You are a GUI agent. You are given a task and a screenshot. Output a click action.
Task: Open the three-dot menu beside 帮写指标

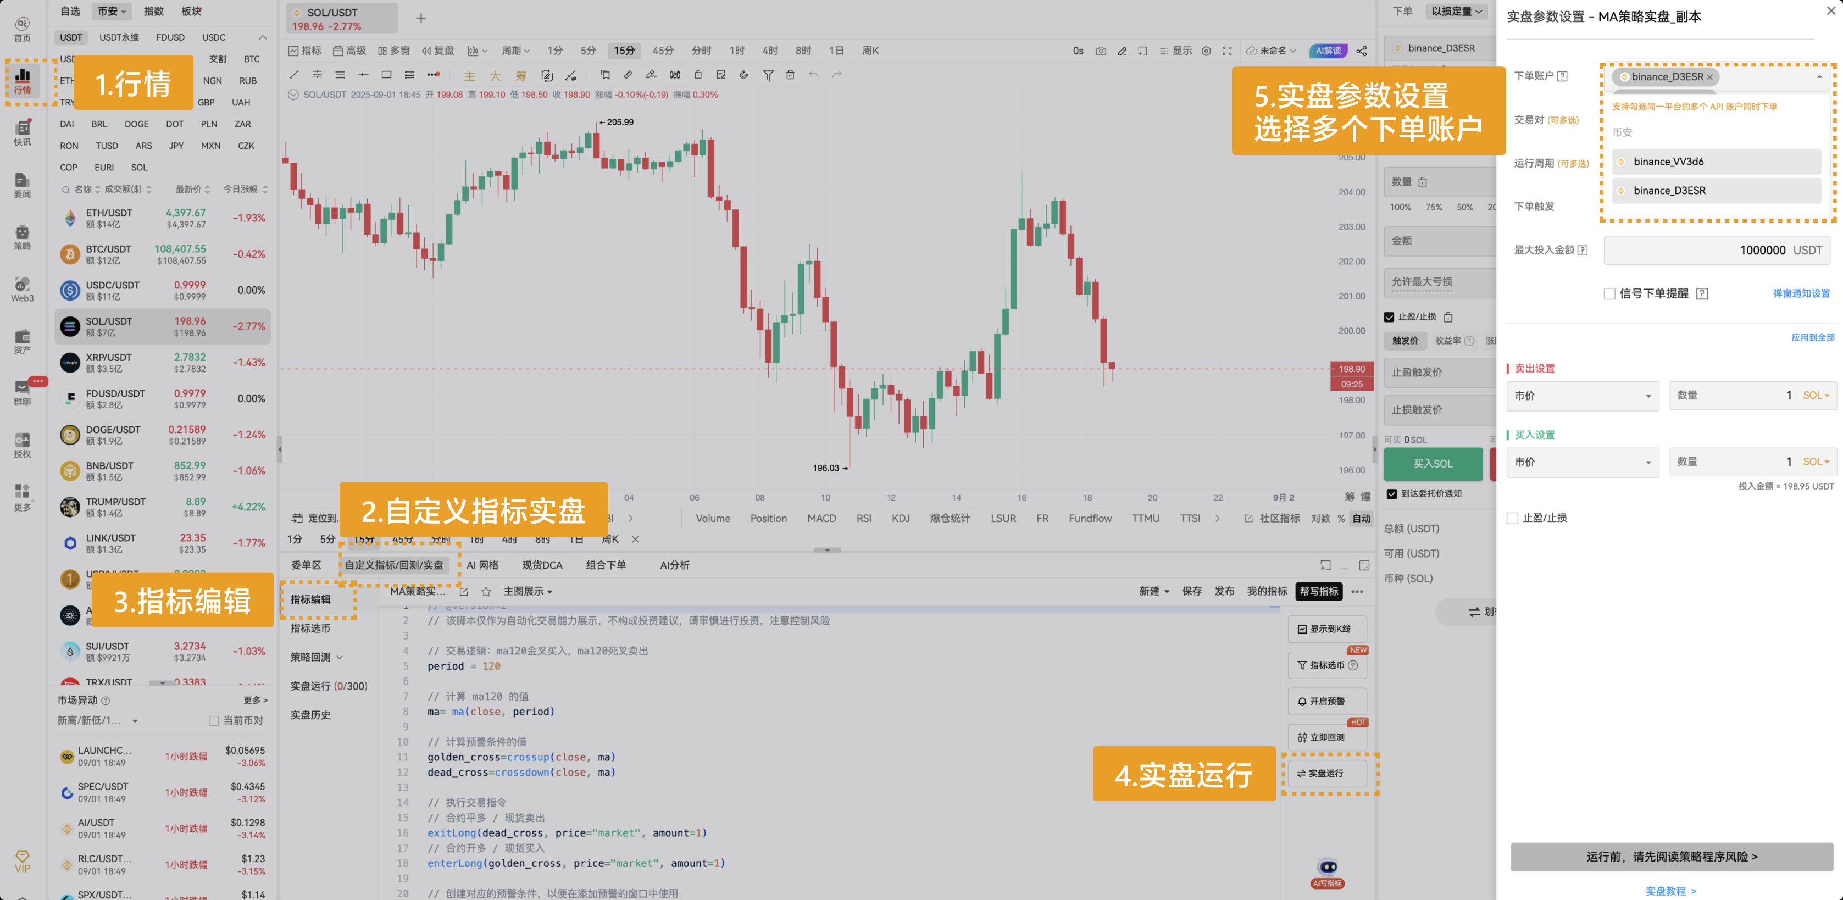(x=1357, y=592)
